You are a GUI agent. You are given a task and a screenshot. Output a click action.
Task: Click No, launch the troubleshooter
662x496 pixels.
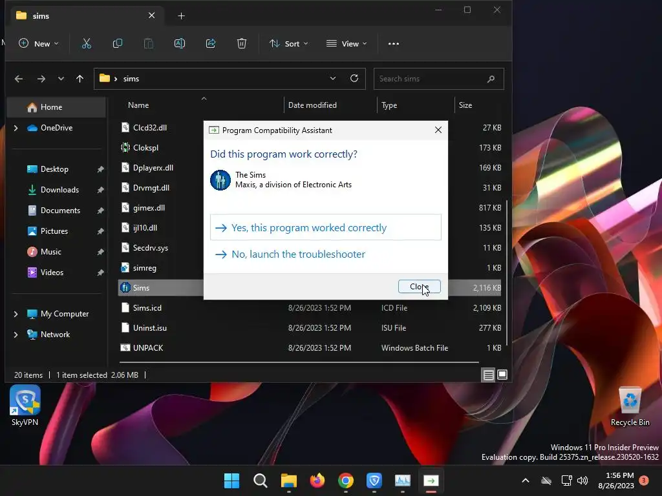(x=326, y=254)
